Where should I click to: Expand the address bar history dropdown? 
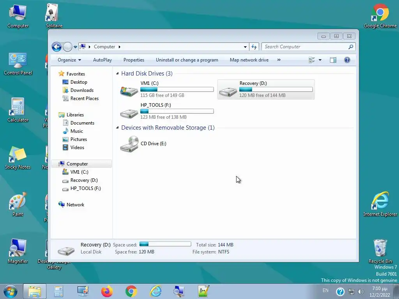pos(245,47)
